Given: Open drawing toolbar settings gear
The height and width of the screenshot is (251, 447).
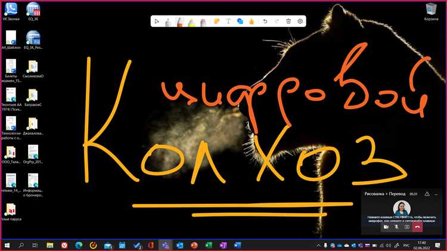Looking at the screenshot, I should pyautogui.click(x=300, y=21).
